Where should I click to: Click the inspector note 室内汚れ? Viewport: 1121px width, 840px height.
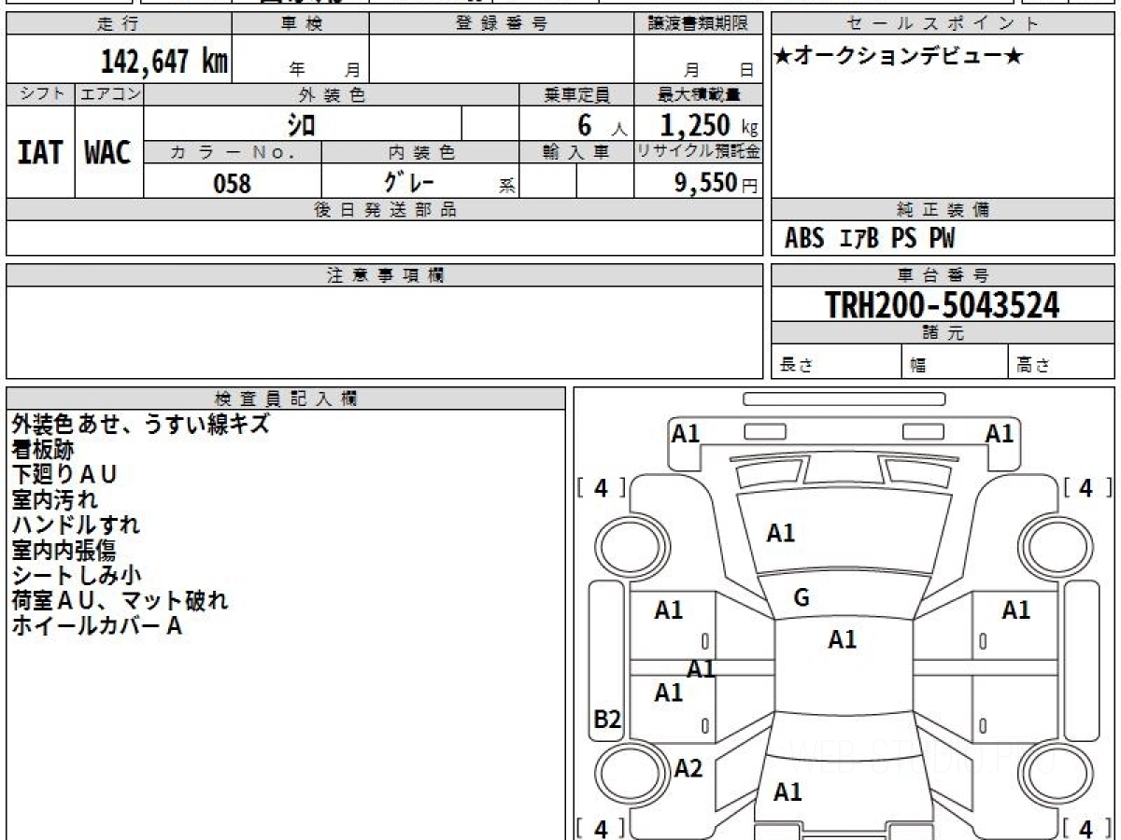[54, 499]
